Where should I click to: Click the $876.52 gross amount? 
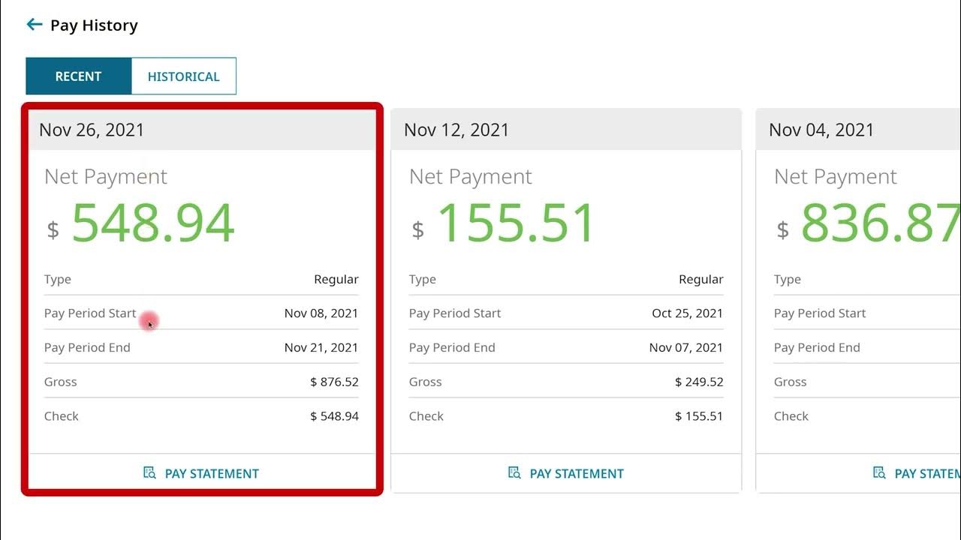(334, 382)
